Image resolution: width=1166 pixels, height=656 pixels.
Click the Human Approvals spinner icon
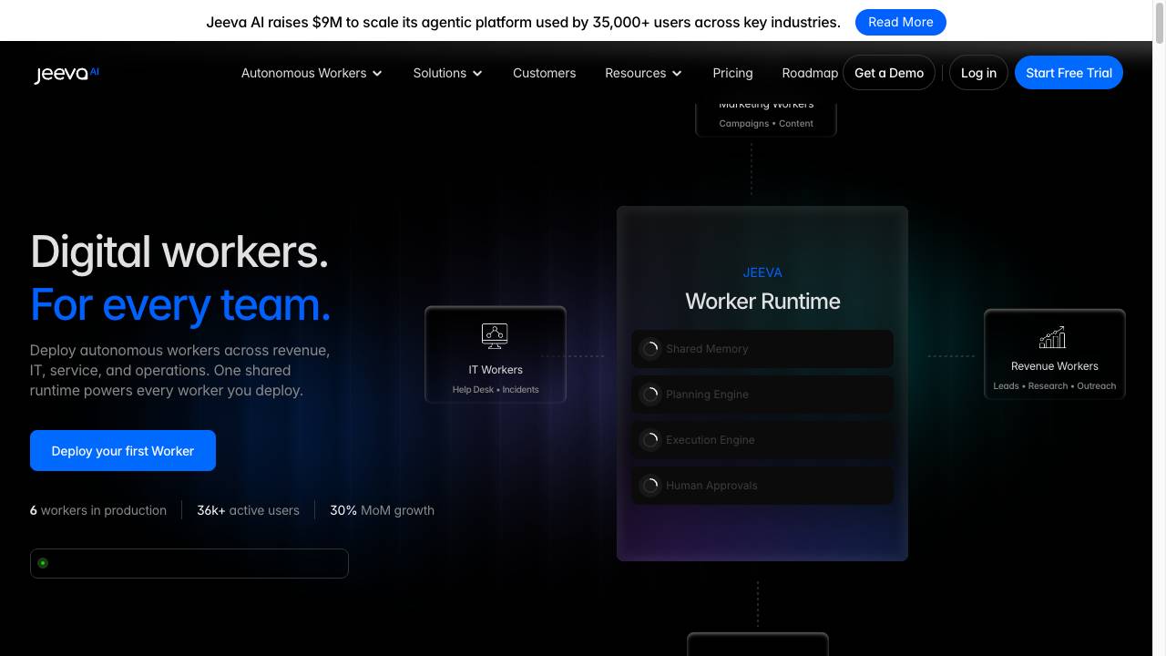(650, 486)
